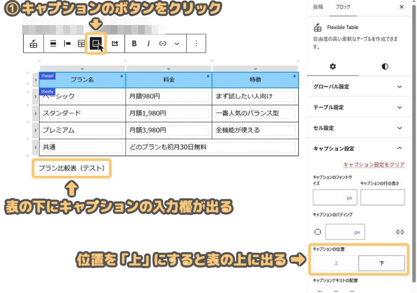Select the プラン名 header cell

coord(83,80)
